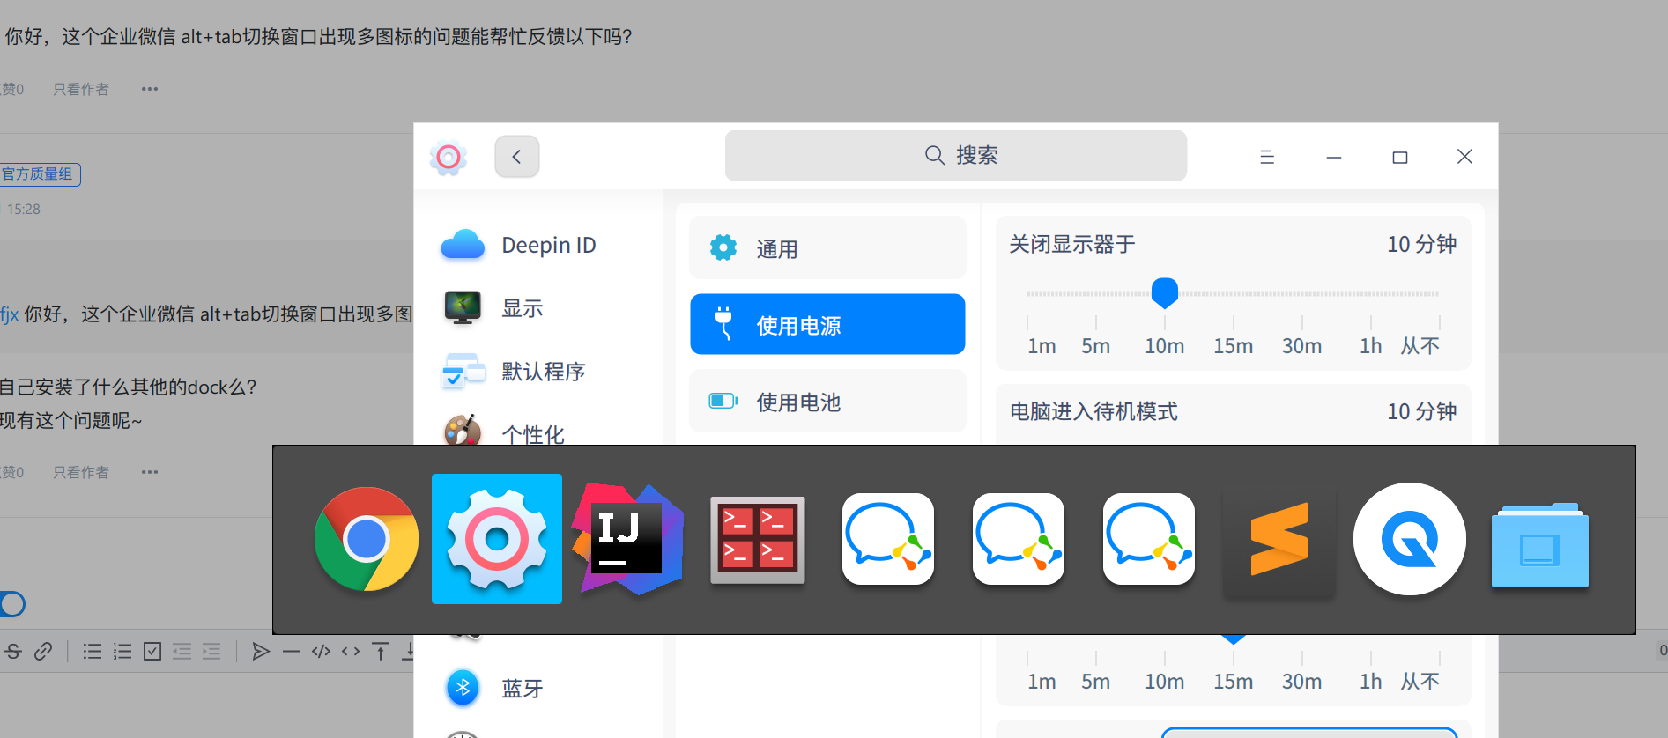Screen dimensions: 1668x738
Task: Click 5m on the slider below the switcher
Action: click(1096, 682)
